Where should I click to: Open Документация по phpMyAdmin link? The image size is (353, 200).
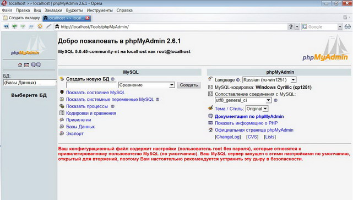pos(249,116)
